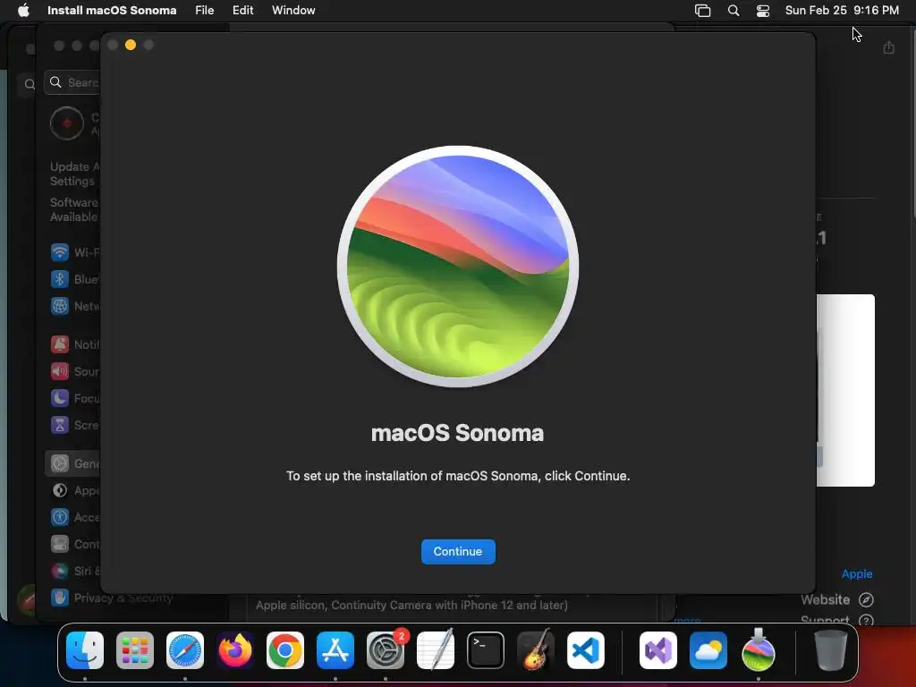916x687 pixels.
Task: Click the date and time in menu bar
Action: point(842,10)
